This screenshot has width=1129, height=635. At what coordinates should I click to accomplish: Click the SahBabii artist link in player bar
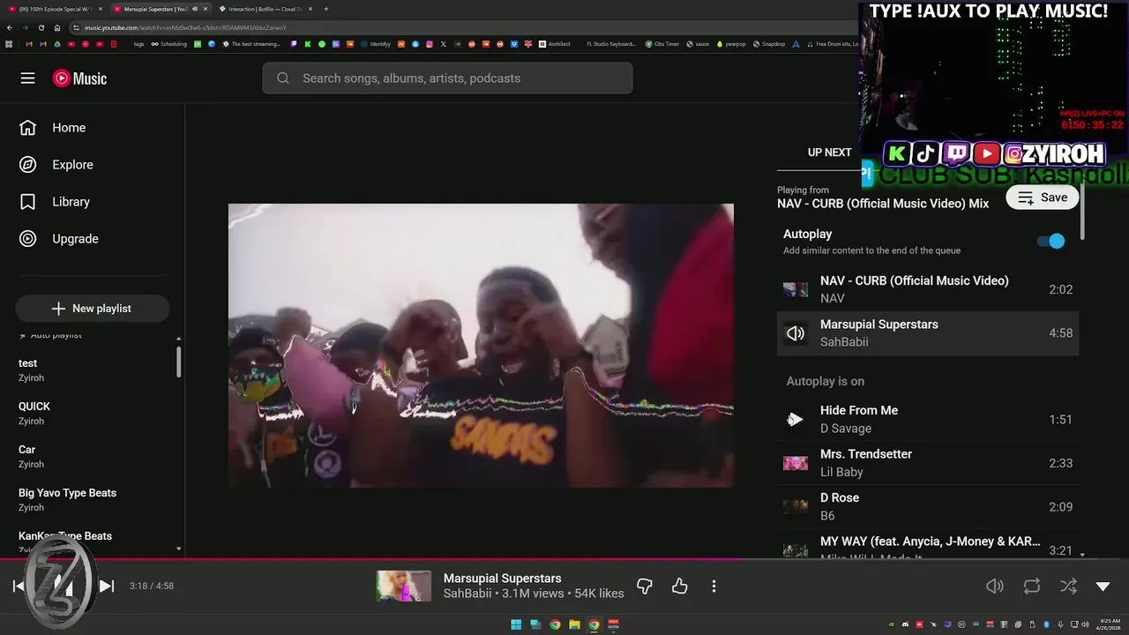(x=467, y=594)
